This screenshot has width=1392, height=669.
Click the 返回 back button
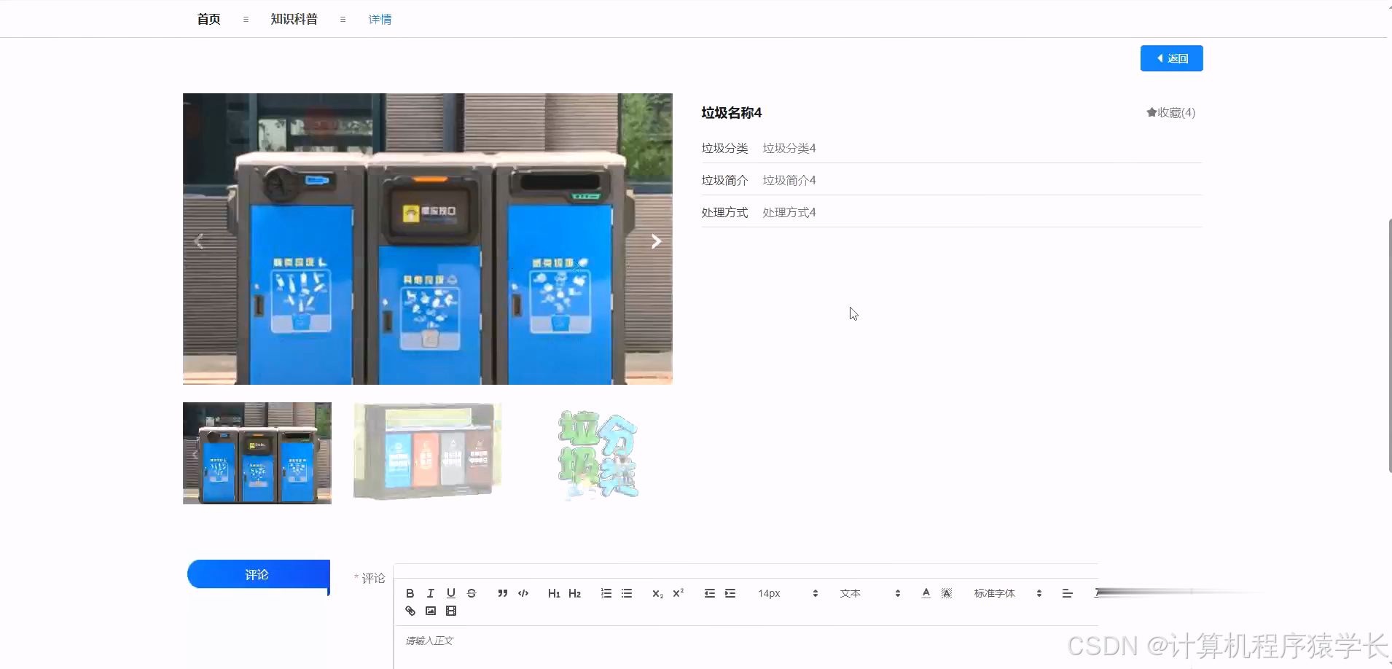coord(1171,58)
